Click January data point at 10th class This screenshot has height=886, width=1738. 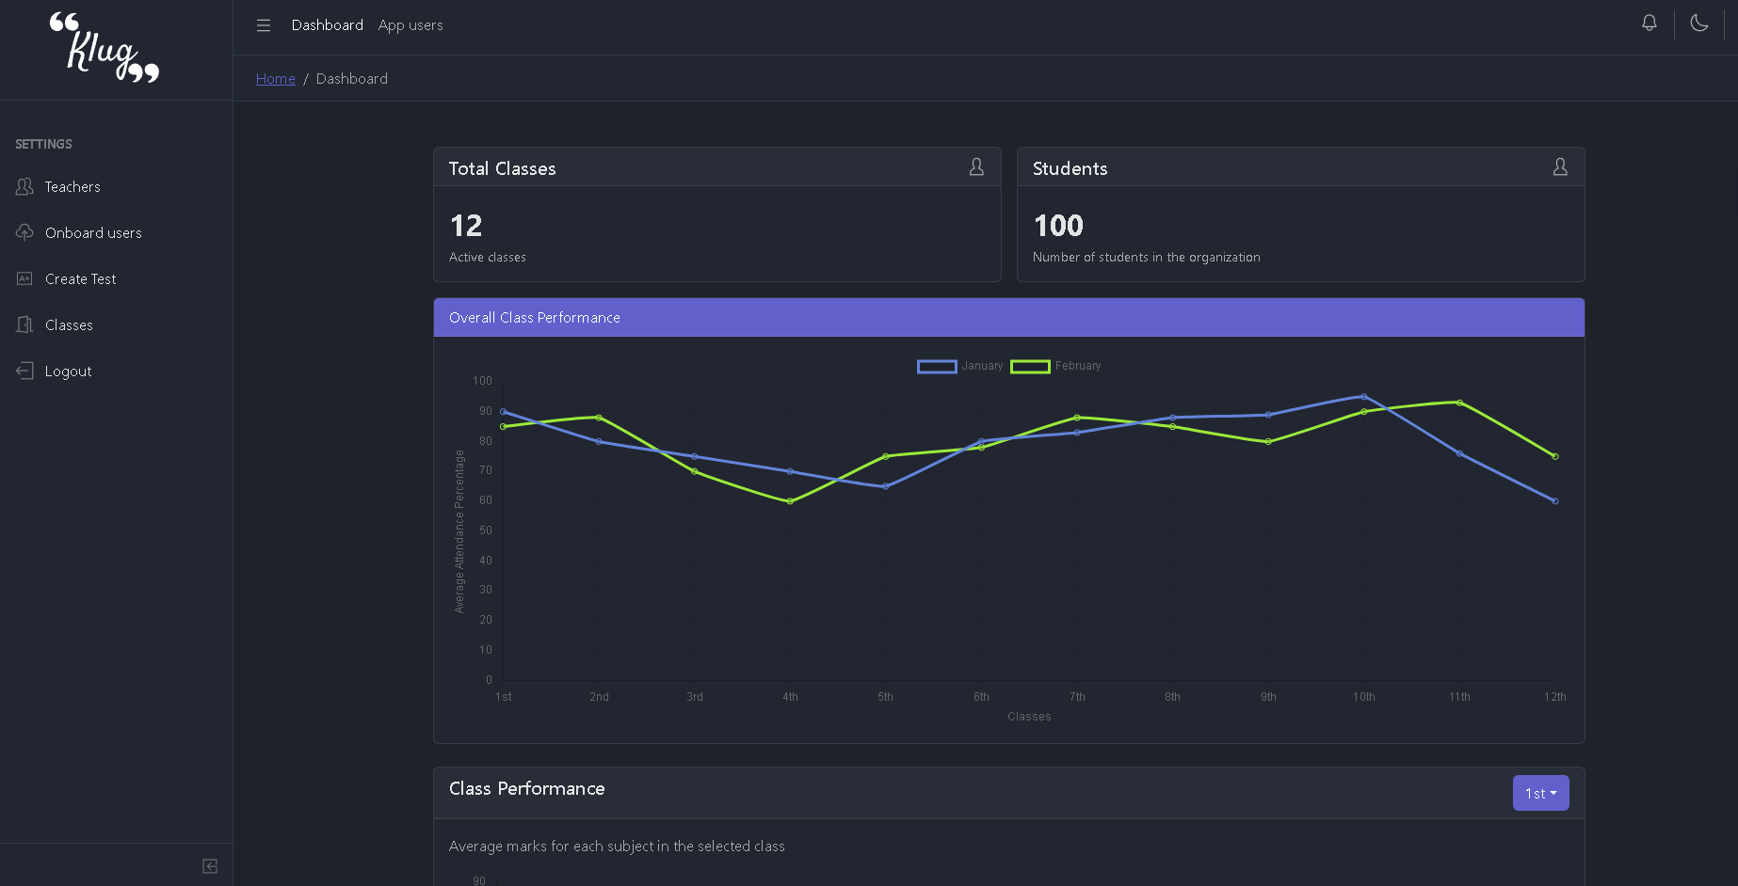[1364, 396]
